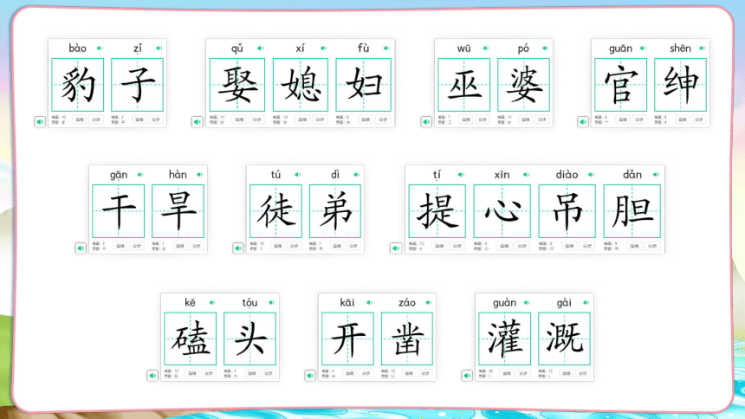
Task: Click 连续 stroke button under 豹
Action: (80, 119)
